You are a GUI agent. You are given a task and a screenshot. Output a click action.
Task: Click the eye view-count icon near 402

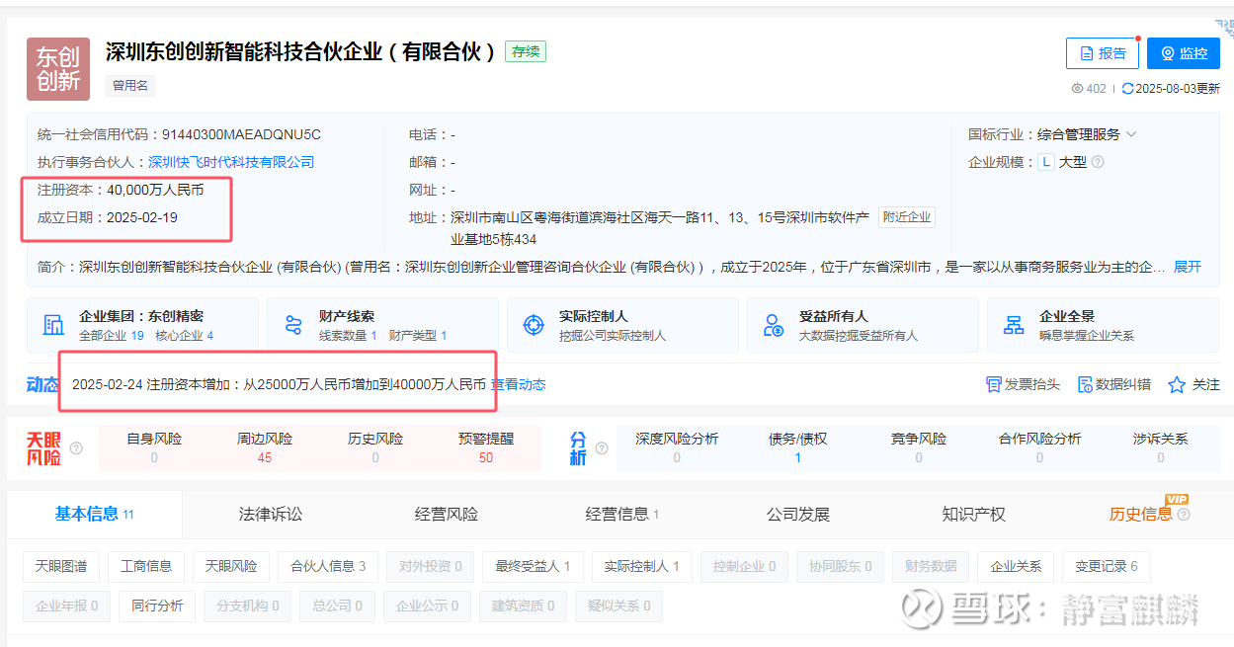point(1077,89)
